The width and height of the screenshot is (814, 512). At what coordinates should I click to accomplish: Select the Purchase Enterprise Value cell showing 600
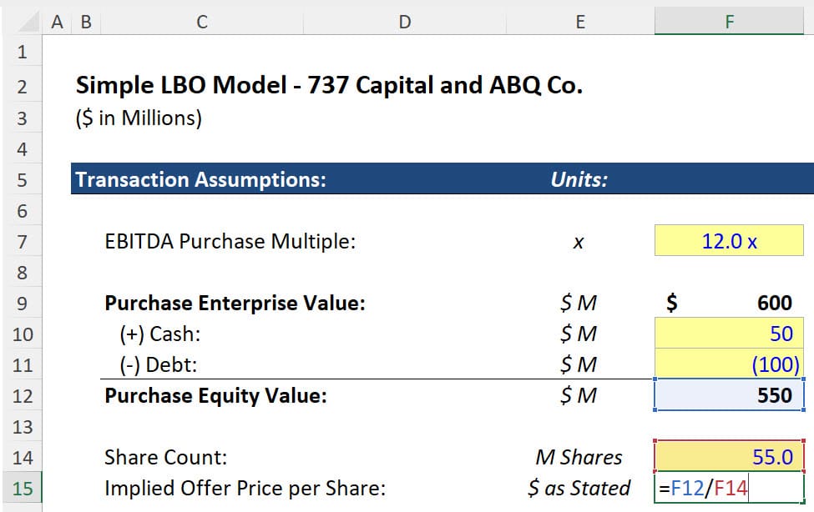click(x=729, y=302)
